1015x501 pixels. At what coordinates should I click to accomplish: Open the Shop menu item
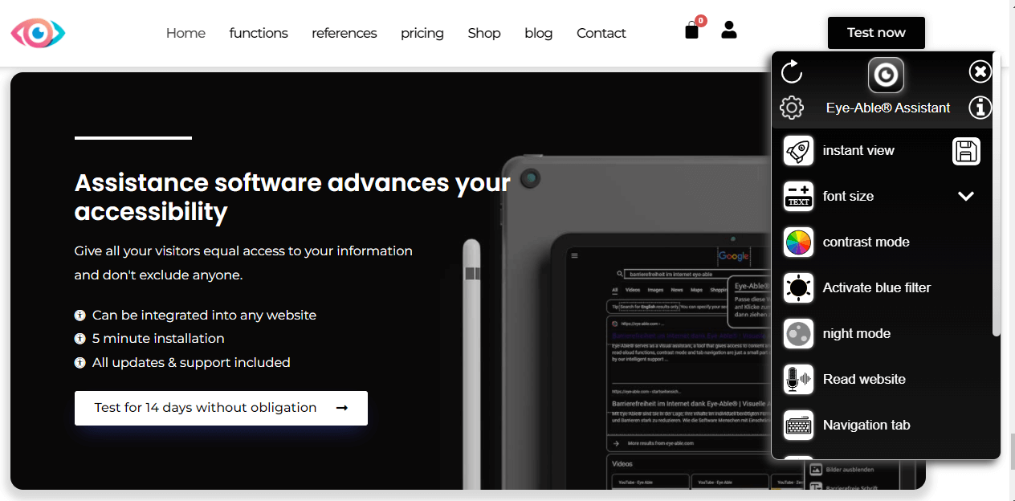(x=484, y=33)
